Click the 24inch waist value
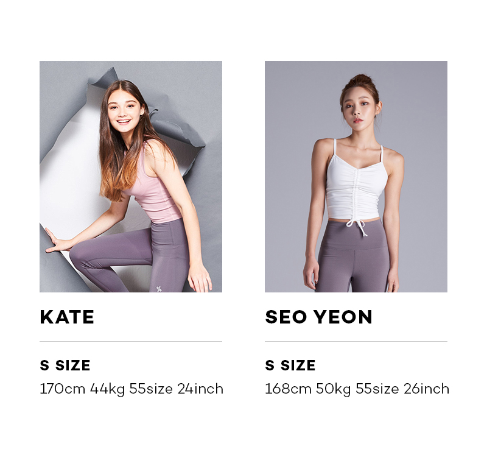Image resolution: width=487 pixels, height=463 pixels. coord(200,389)
